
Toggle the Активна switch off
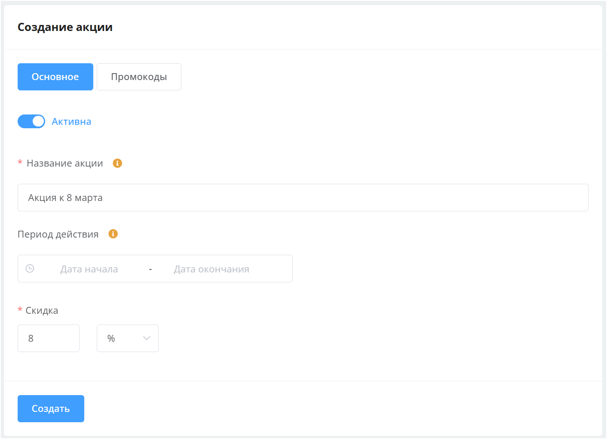click(31, 121)
